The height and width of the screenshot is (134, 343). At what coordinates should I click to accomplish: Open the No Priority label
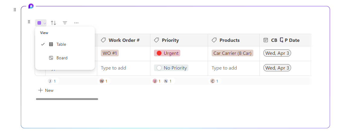tap(171, 68)
